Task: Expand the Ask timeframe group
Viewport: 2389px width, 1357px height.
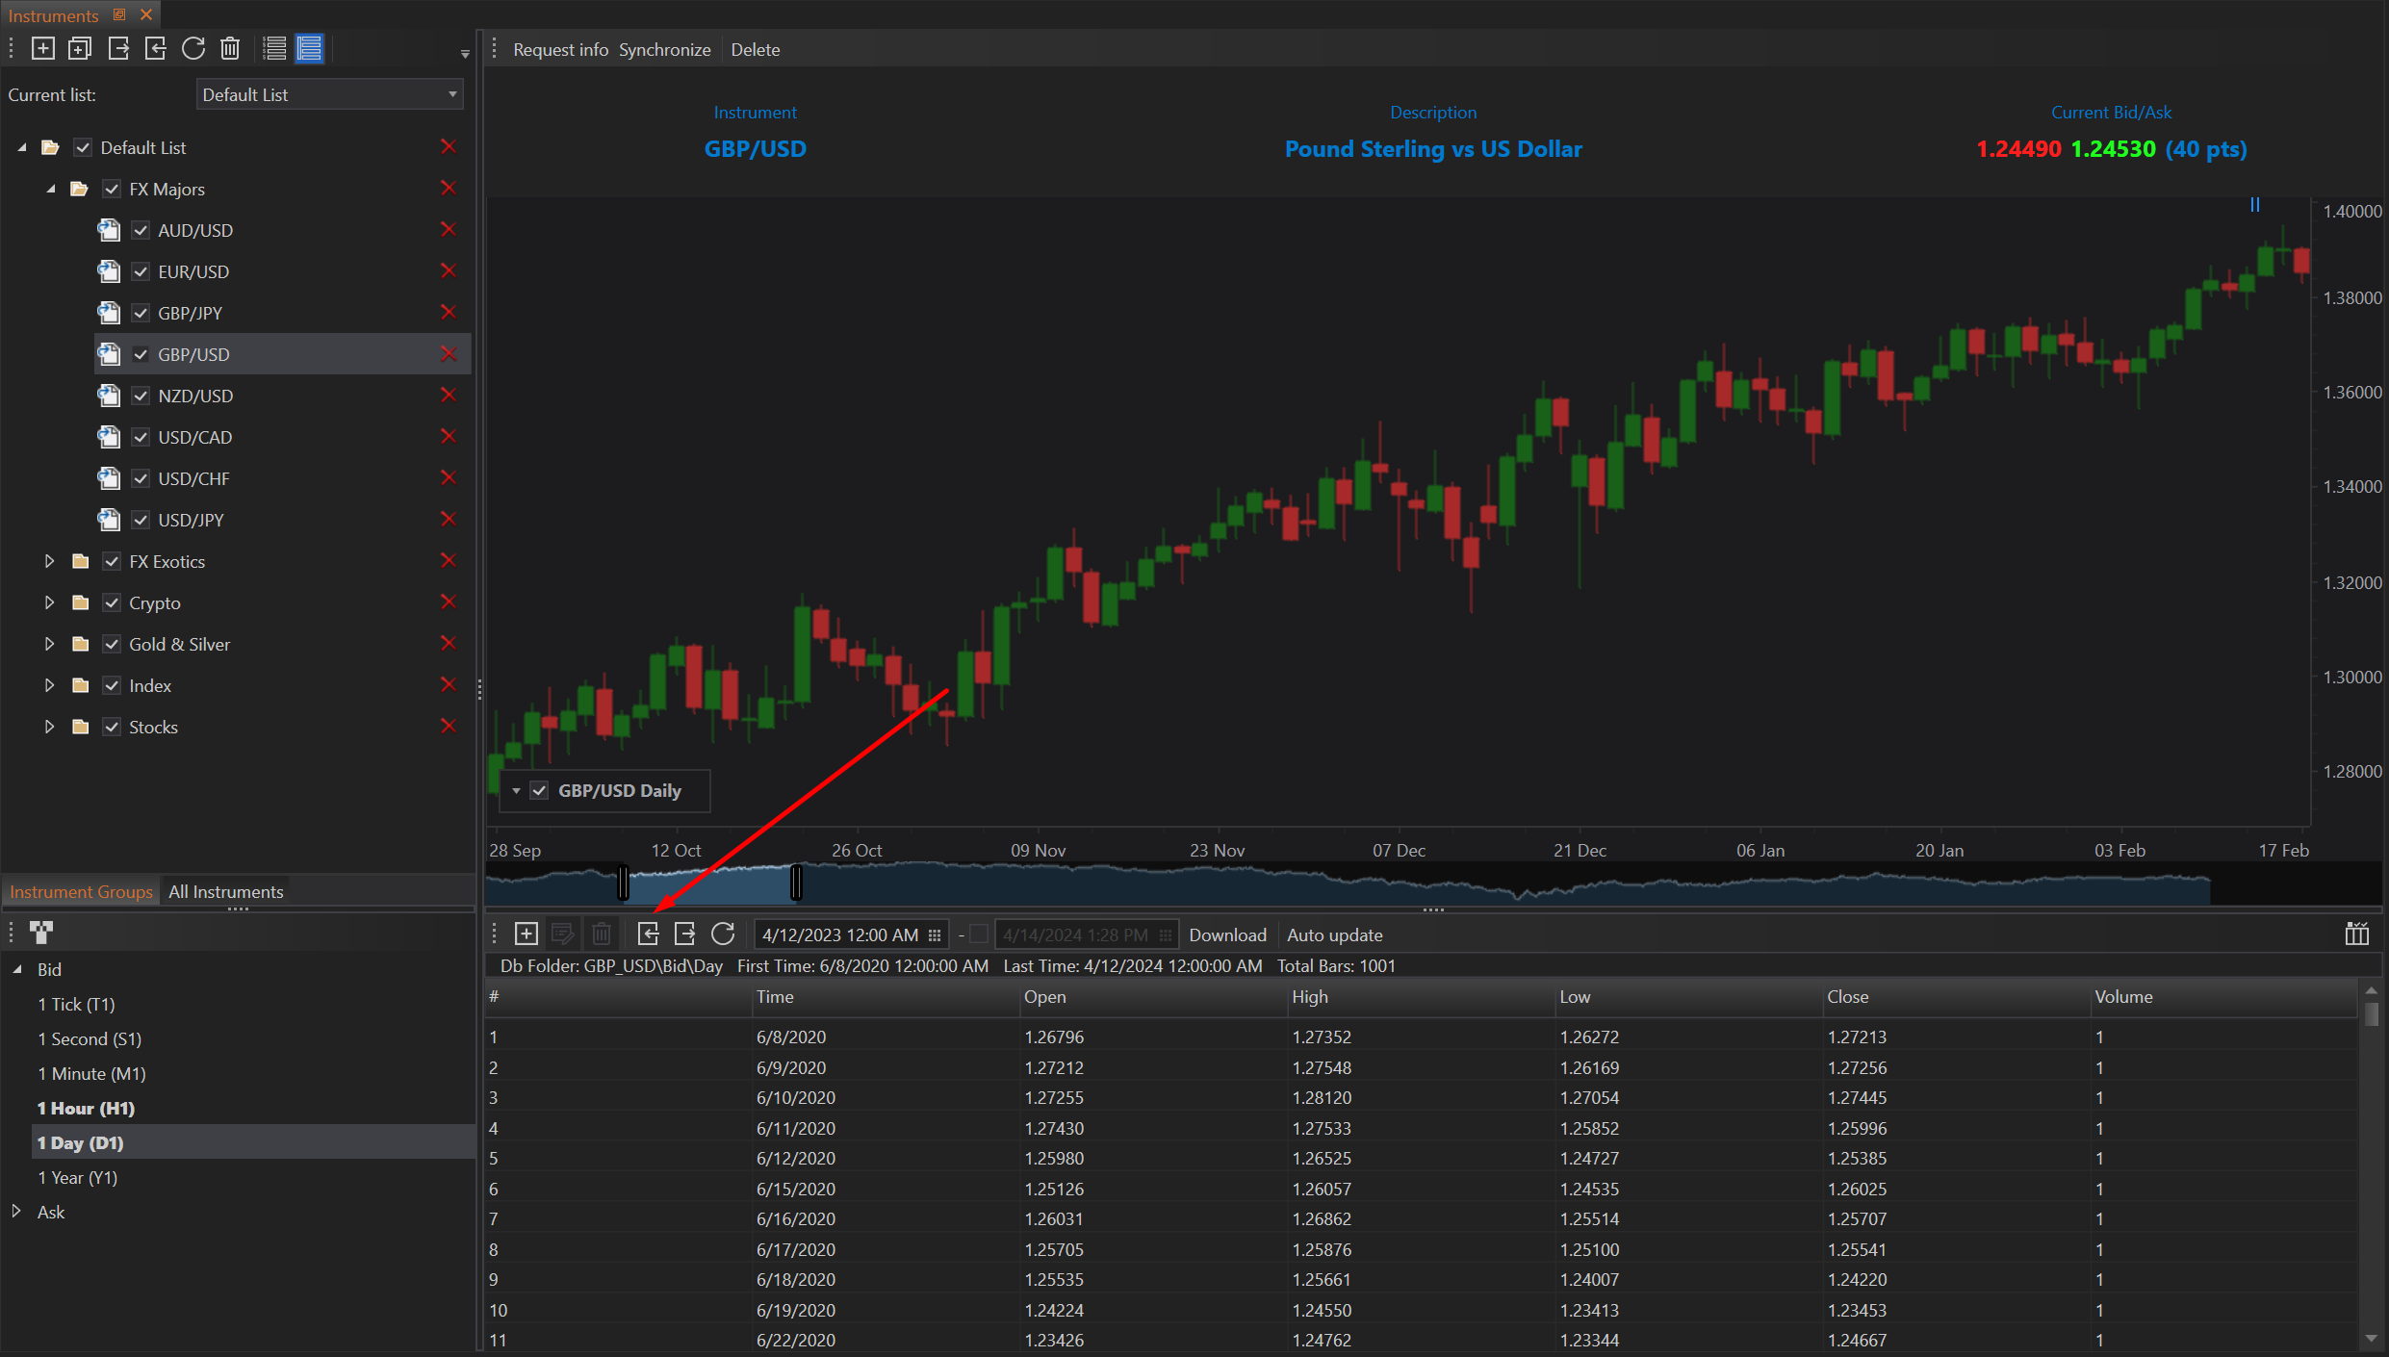Action: 16,1212
